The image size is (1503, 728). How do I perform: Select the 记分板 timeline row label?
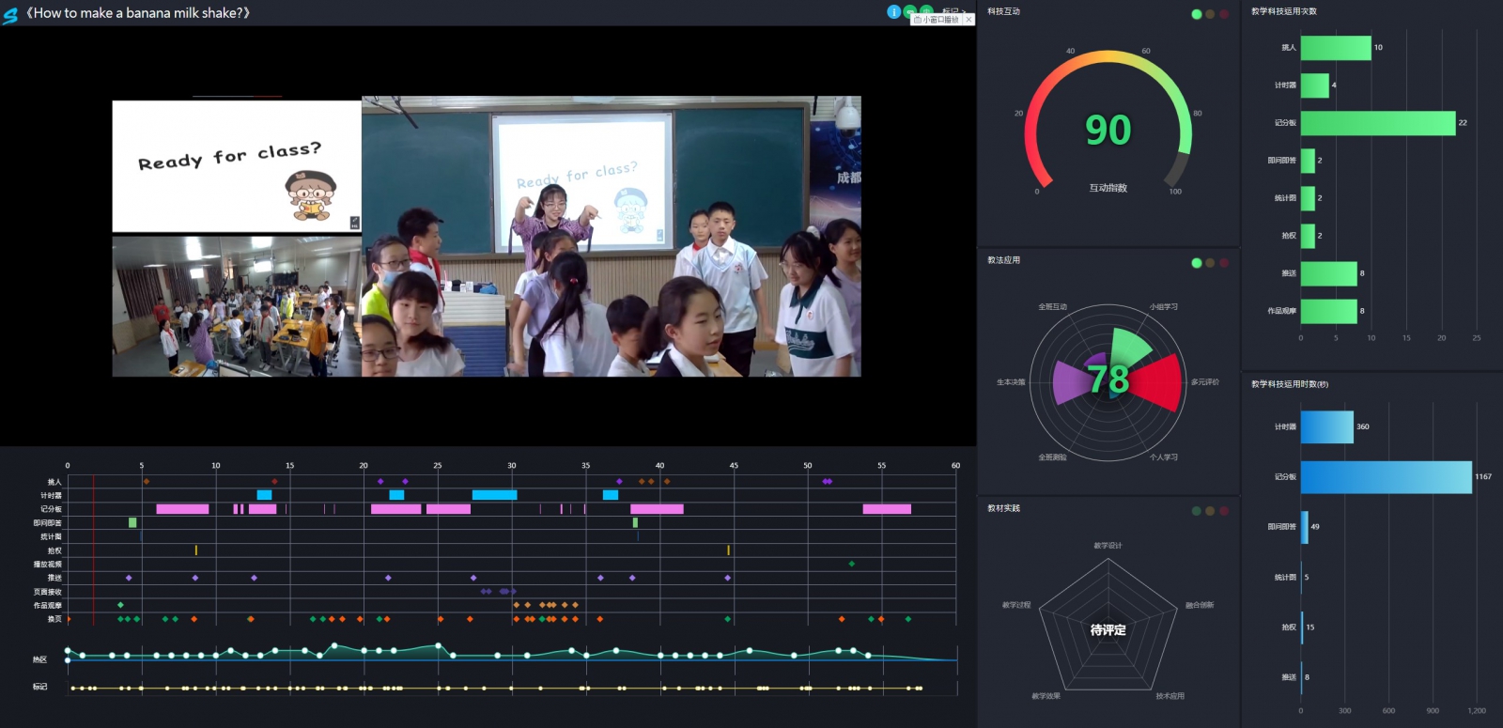click(51, 509)
